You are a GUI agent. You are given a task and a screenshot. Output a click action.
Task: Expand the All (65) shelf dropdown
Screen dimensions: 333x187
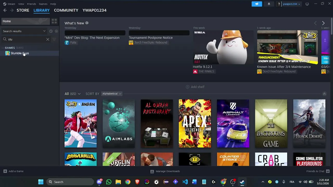tap(73, 94)
